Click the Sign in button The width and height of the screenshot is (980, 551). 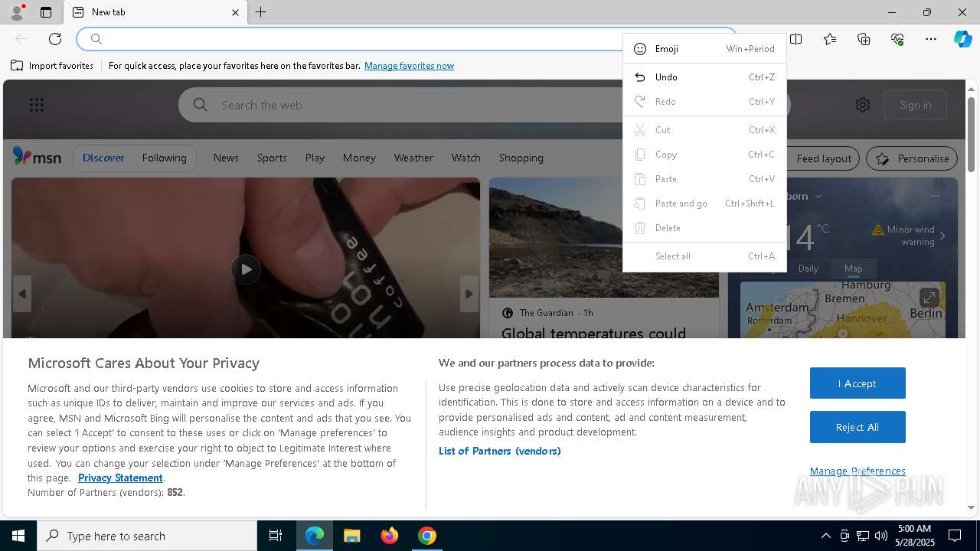click(916, 105)
